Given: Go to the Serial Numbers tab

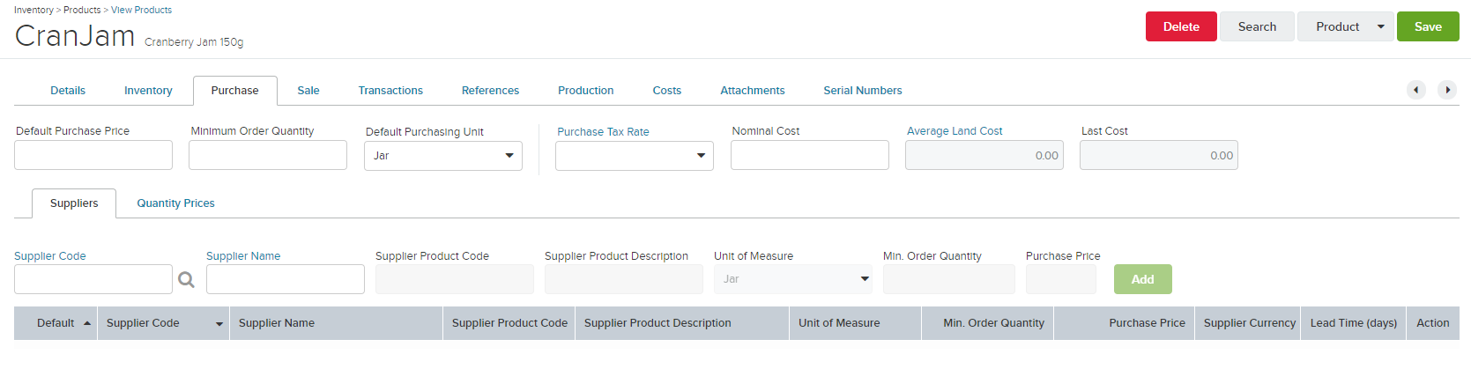Looking at the screenshot, I should click(863, 91).
